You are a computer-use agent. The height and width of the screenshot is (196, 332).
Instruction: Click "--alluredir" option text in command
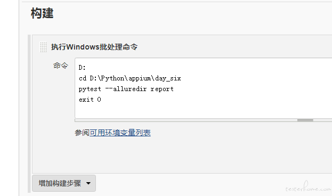tap(126, 89)
